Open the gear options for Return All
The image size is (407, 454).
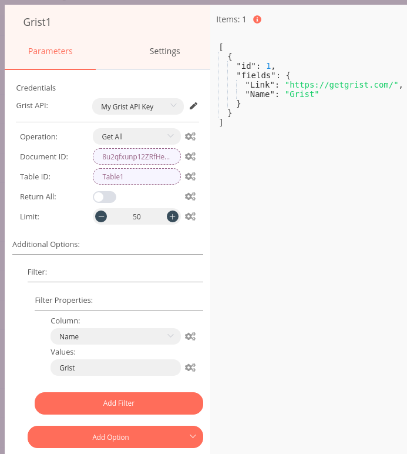[x=190, y=196]
